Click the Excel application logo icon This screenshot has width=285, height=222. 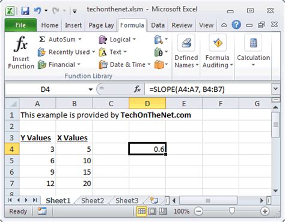click(10, 10)
